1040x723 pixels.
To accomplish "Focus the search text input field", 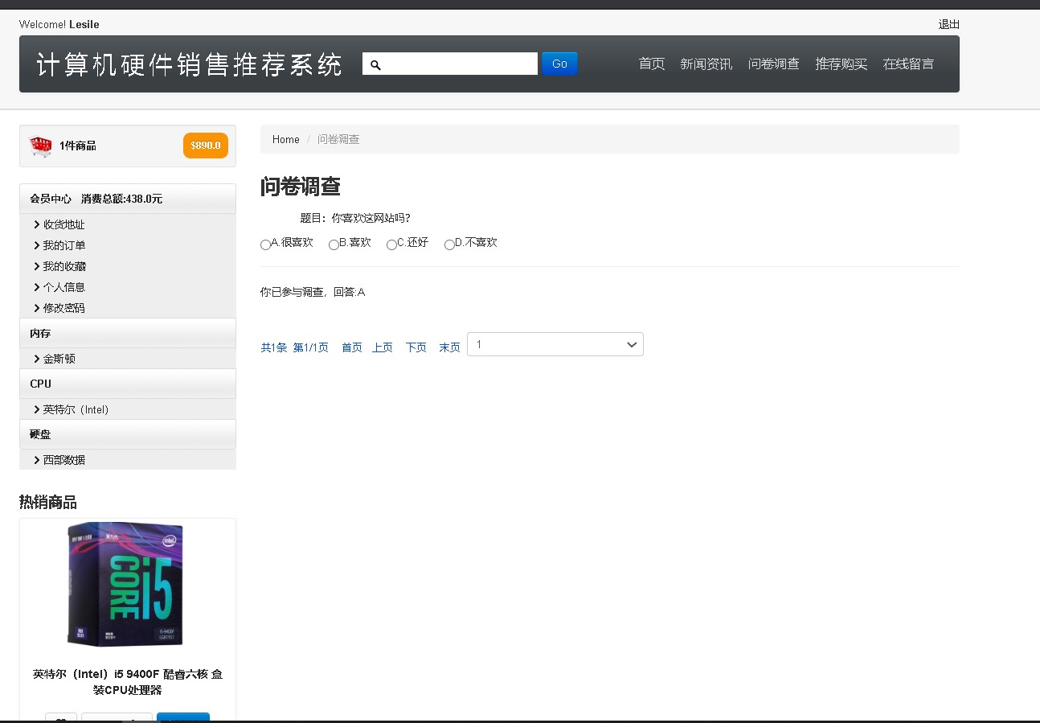I will coord(458,64).
